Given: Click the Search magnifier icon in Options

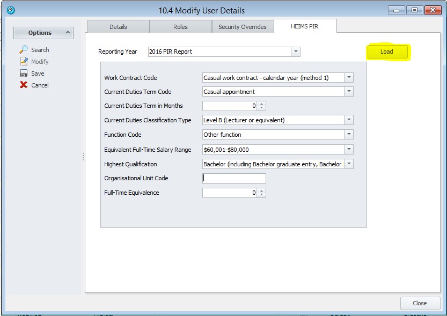Looking at the screenshot, I should pos(24,50).
